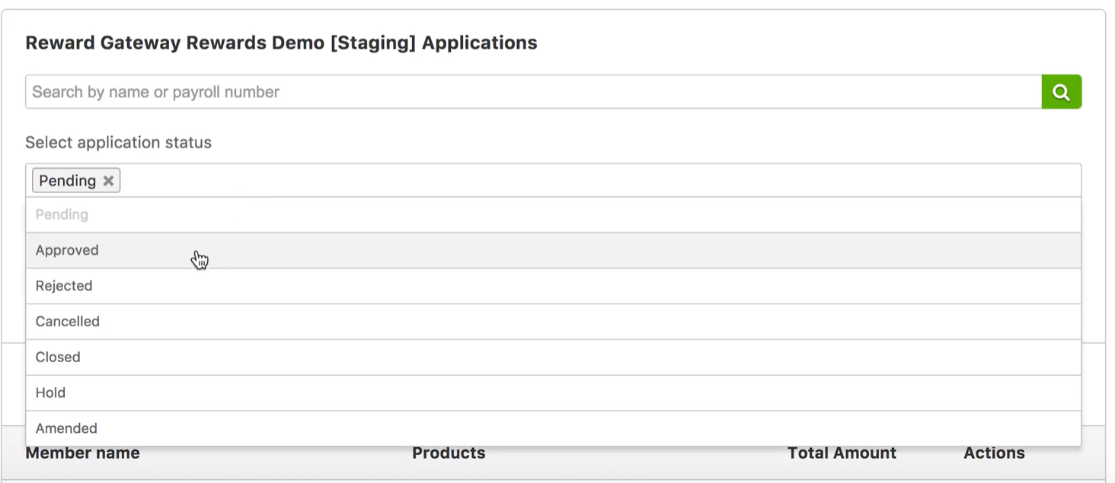
Task: Click the Total Amount column header
Action: point(842,453)
